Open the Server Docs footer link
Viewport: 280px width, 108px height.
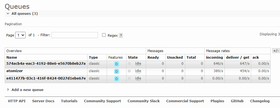[43, 101]
